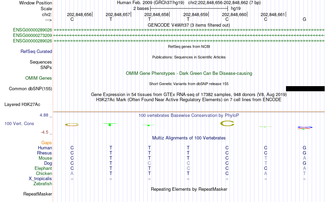This screenshot has width=325, height=202.
Task: Select the Common dbSNP(155) track label
Action: point(30,89)
